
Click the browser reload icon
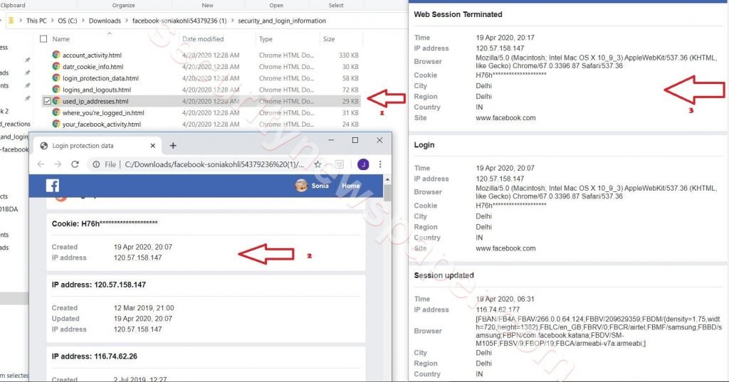click(x=75, y=164)
